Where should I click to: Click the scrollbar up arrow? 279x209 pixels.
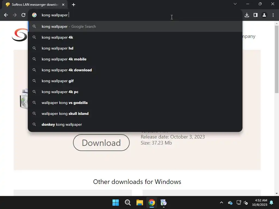point(277,23)
